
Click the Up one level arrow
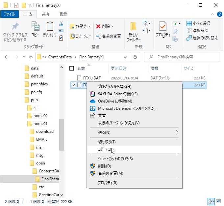click(x=31, y=57)
